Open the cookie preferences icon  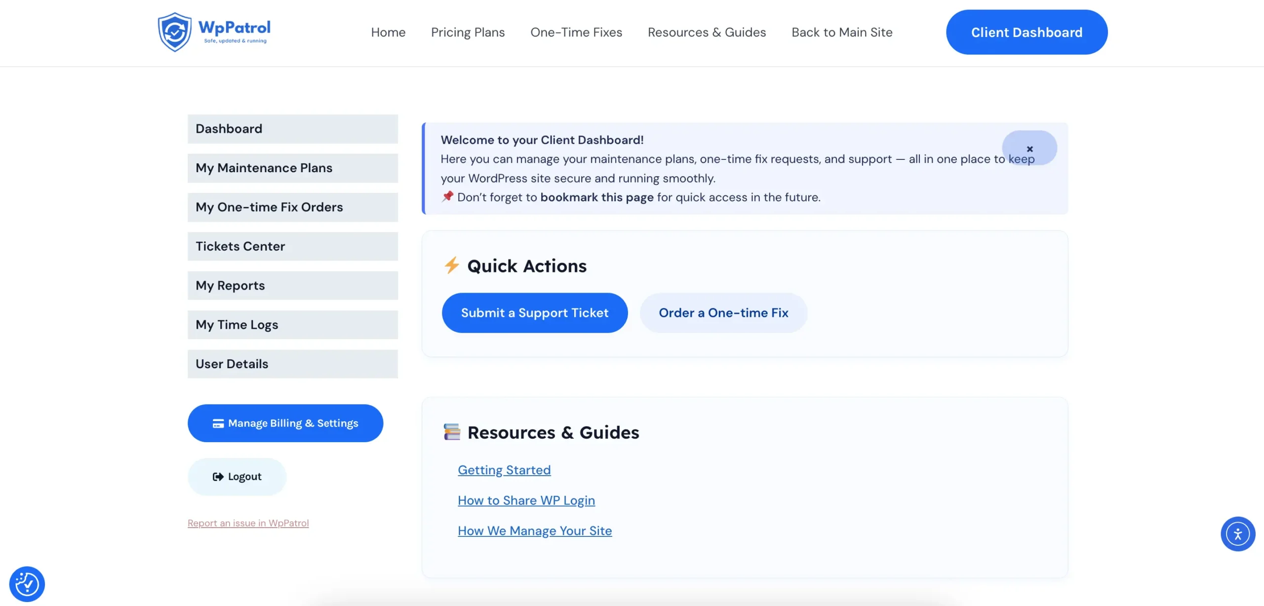pyautogui.click(x=27, y=584)
